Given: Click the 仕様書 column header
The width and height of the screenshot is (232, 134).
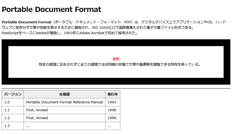Looking at the screenshot, I should pos(65,94).
